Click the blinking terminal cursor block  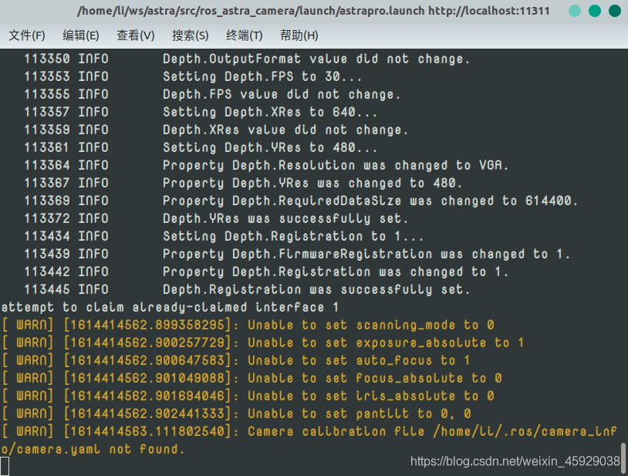(x=5, y=467)
